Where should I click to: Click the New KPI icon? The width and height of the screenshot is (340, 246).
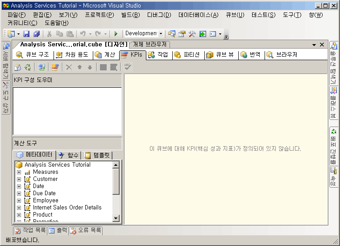click(x=55, y=67)
